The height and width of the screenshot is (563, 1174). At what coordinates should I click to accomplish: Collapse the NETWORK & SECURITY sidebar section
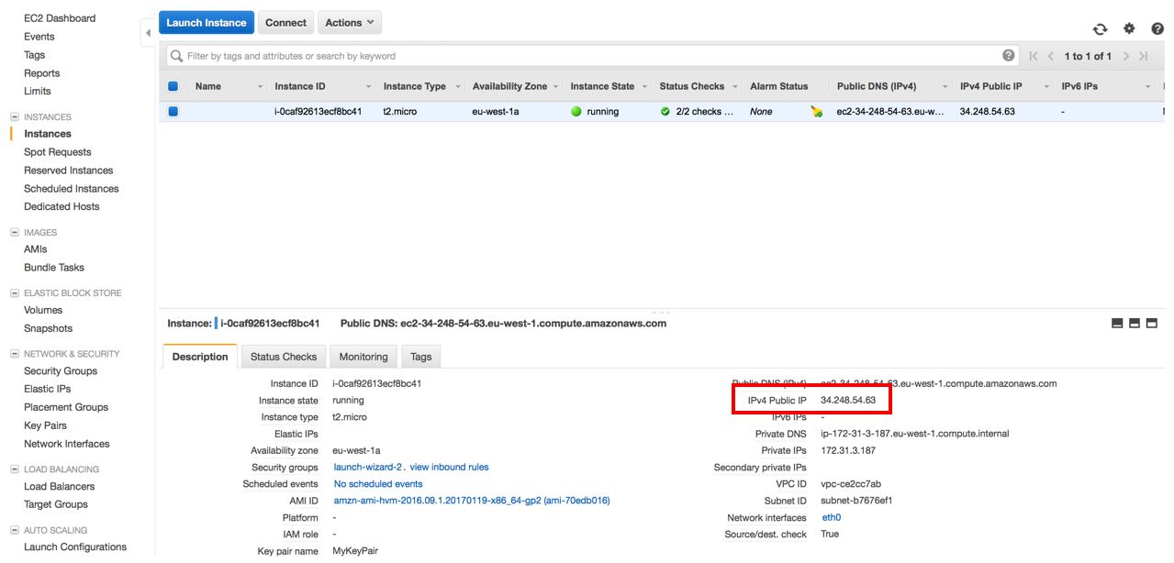coord(14,354)
